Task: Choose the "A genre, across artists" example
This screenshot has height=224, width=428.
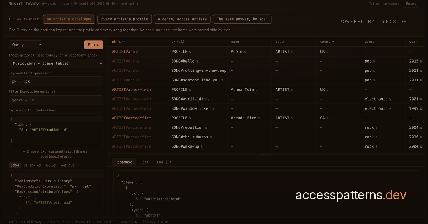Action: point(182,19)
